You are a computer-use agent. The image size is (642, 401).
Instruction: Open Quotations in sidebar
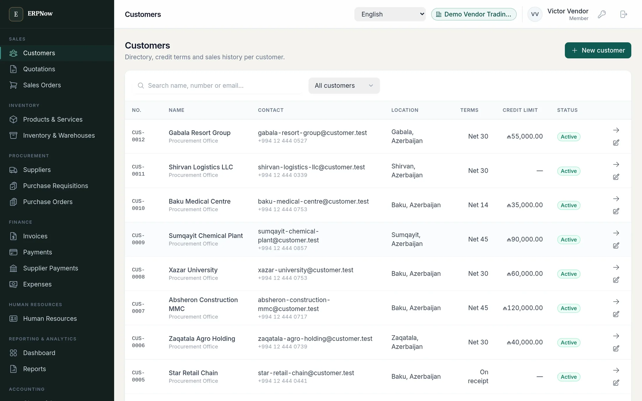[57, 69]
